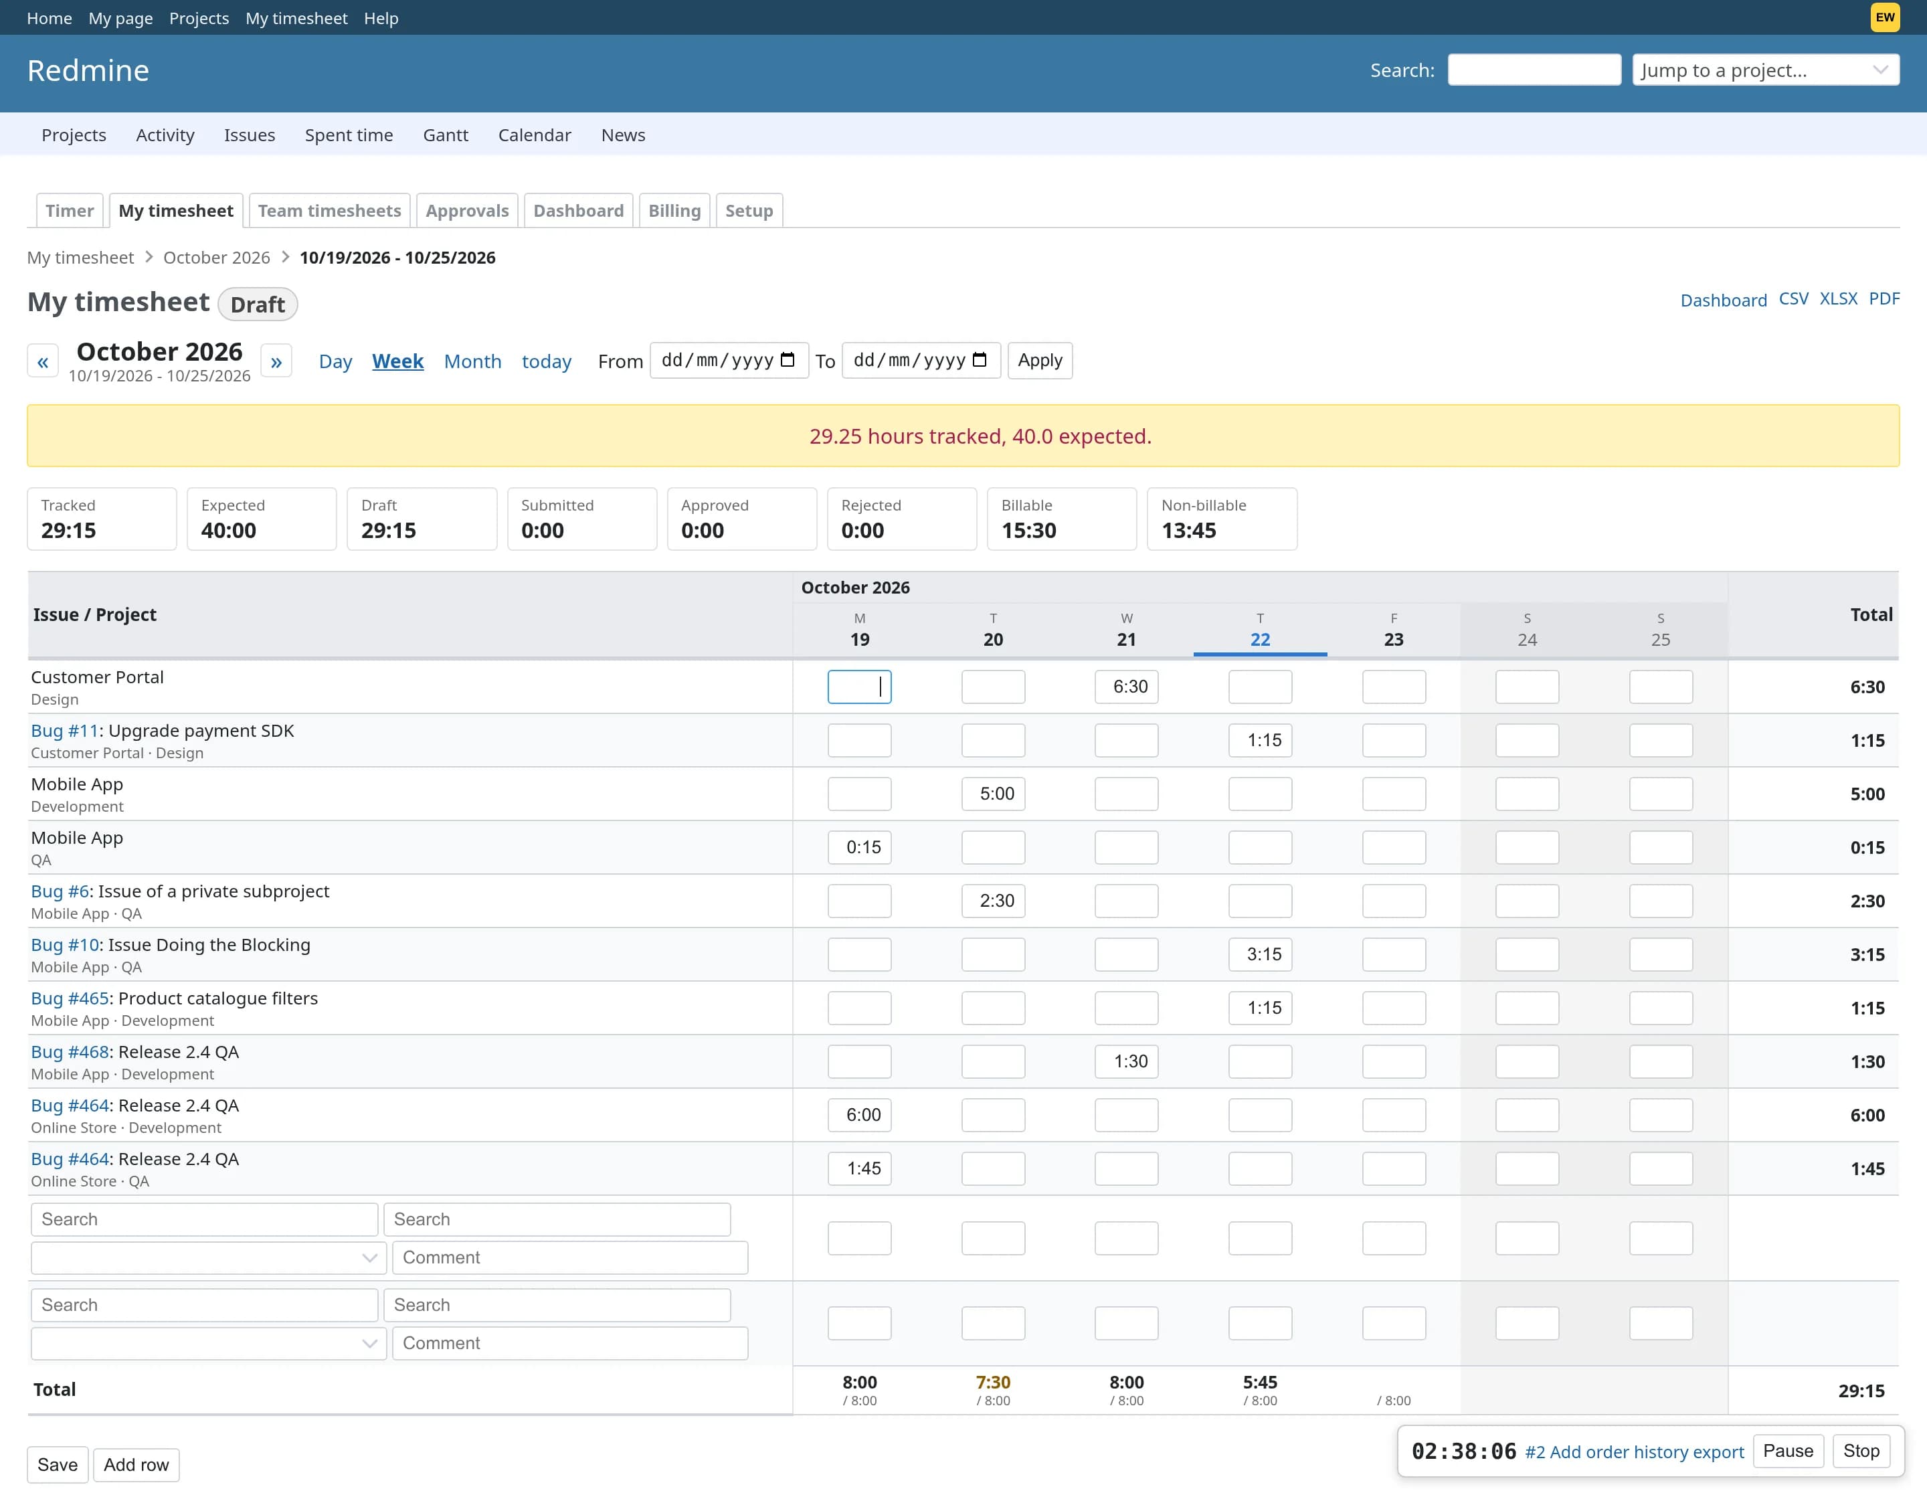The width and height of the screenshot is (1927, 1499).
Task: Open Bug #468 Release 2.4 QA
Action: tap(70, 1052)
